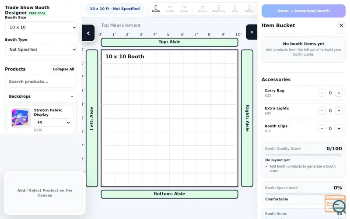Click the No layout yet text
The width and height of the screenshot is (350, 219).
click(x=277, y=160)
